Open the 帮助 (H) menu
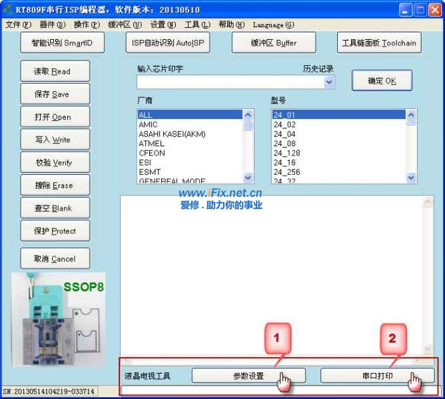The image size is (445, 399). pyautogui.click(x=231, y=25)
